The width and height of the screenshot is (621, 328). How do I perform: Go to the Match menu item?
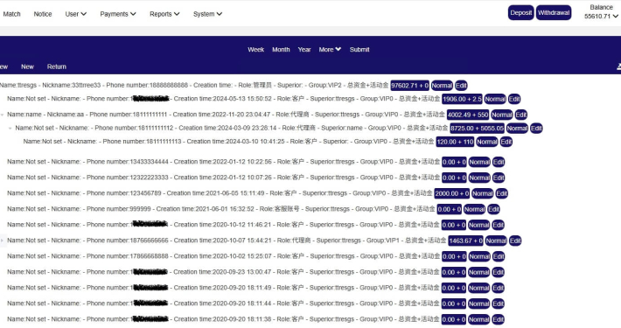point(11,14)
